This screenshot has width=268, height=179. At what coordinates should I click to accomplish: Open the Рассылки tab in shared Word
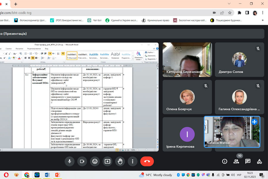(x=19, y=49)
